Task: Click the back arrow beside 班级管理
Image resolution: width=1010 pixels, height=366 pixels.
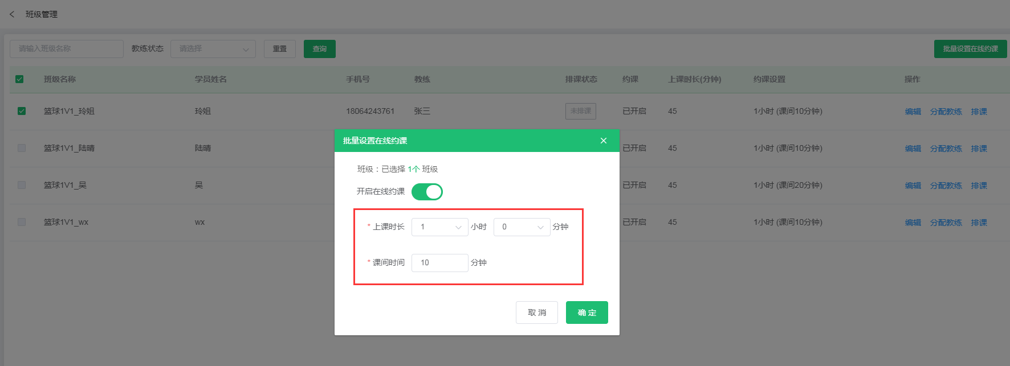Action: tap(12, 14)
